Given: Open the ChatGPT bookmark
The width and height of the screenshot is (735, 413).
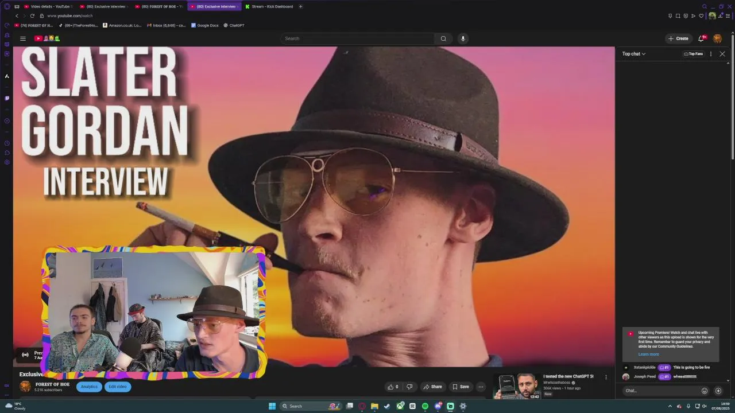Looking at the screenshot, I should tap(234, 25).
